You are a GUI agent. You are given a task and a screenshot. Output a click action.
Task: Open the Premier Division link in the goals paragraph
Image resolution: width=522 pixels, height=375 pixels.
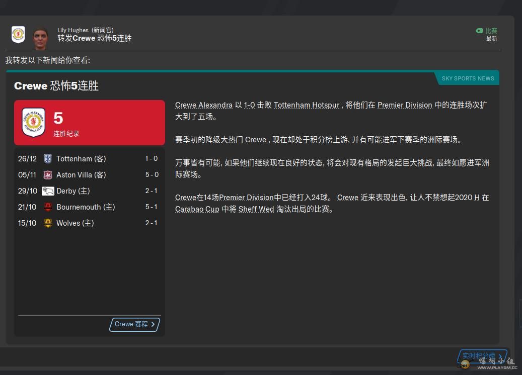(246, 198)
